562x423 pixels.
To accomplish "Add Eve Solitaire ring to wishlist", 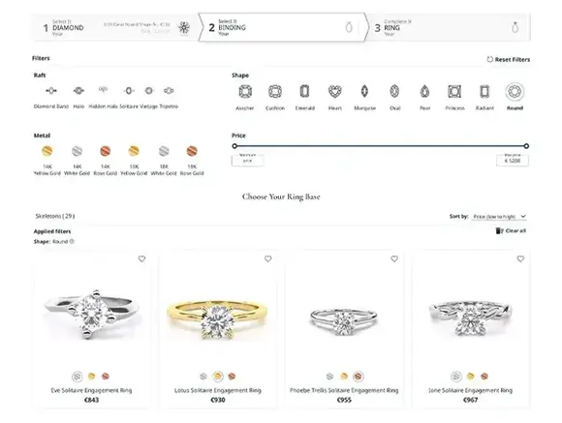I will [x=141, y=258].
